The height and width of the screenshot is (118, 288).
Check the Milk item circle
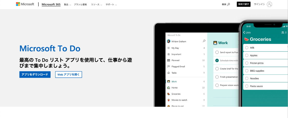tap(247, 48)
